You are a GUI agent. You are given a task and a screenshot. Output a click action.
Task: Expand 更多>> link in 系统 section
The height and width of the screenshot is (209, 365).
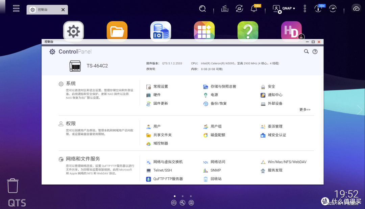click(305, 110)
